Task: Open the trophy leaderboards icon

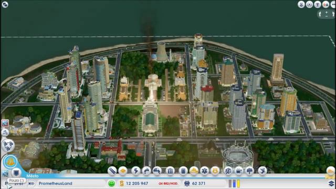Action: (317, 5)
